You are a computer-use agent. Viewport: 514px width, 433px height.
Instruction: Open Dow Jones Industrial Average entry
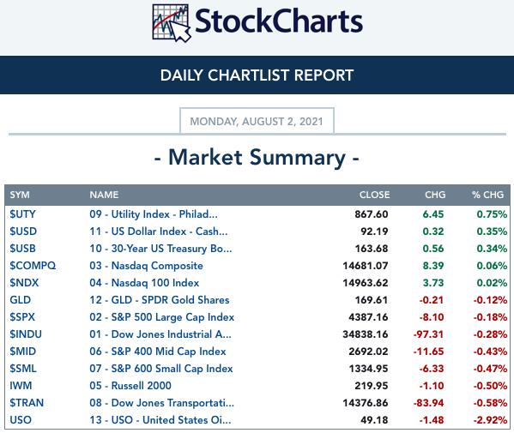(160, 334)
